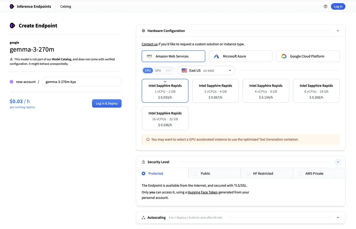The image size is (356, 229).
Task: Click the Microsoft Azure logo icon
Action: click(217, 56)
